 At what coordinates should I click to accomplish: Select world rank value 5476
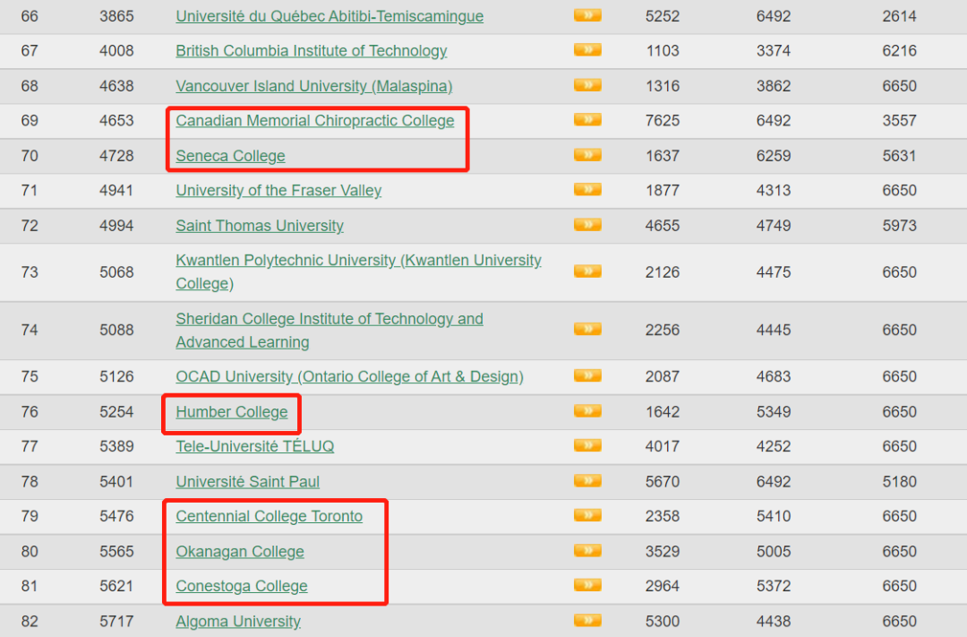point(116,516)
